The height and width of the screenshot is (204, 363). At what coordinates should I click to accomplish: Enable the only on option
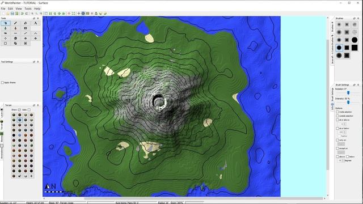click(337, 140)
